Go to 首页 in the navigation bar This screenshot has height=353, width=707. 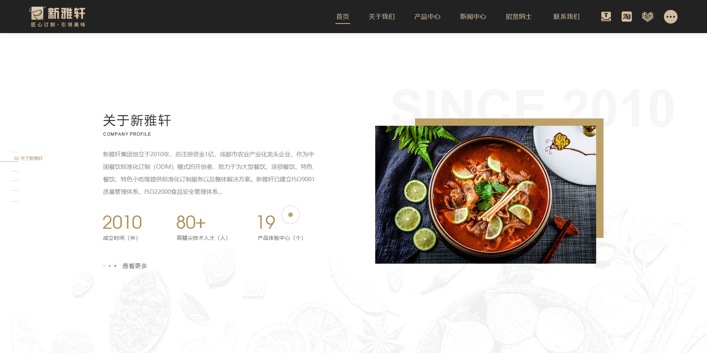(342, 17)
